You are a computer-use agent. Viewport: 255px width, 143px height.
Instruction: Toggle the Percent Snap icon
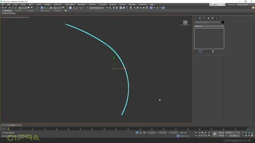click(x=80, y=8)
